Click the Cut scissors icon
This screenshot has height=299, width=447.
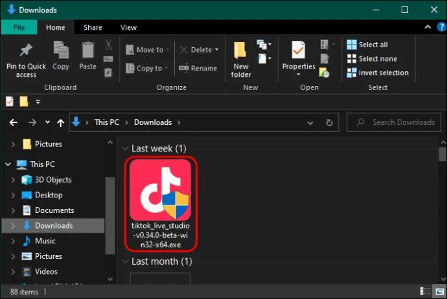pyautogui.click(x=108, y=45)
